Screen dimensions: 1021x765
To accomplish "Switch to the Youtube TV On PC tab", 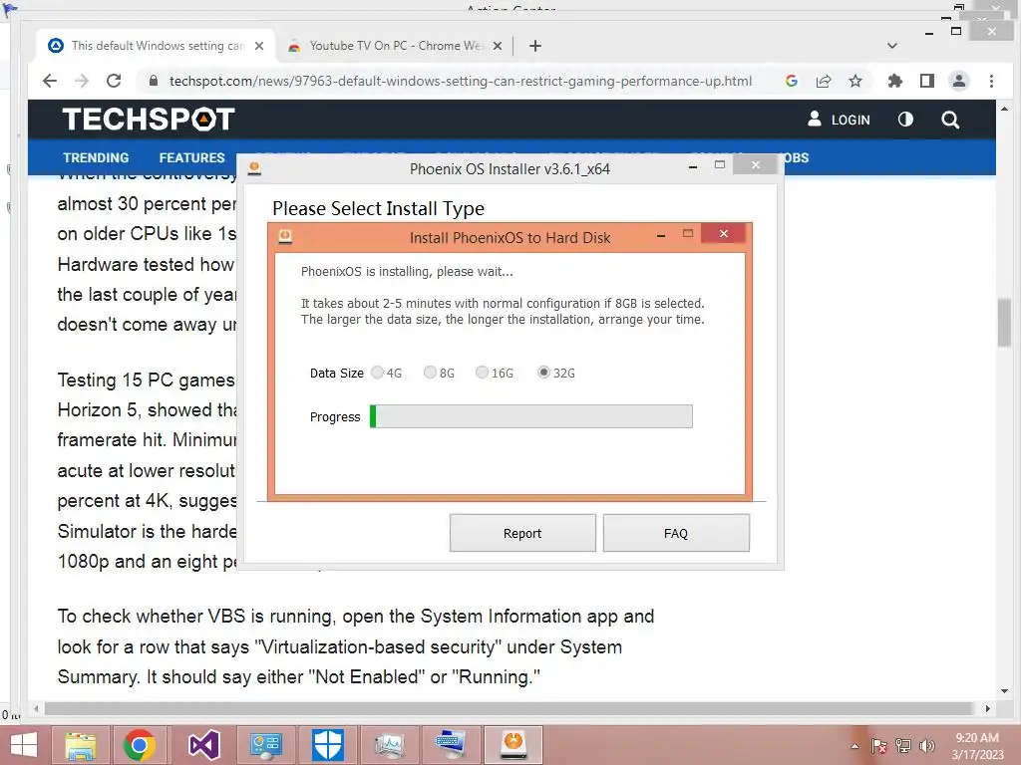I will point(395,46).
